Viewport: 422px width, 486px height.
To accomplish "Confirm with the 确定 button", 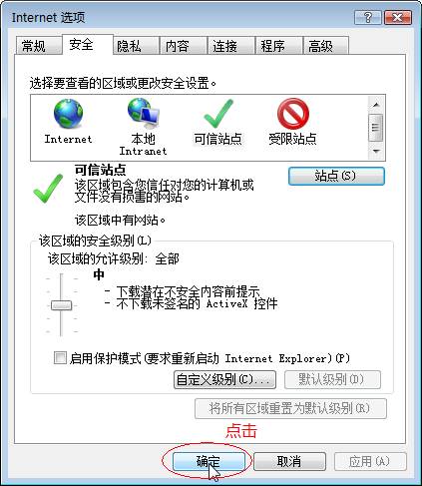I will [x=209, y=461].
